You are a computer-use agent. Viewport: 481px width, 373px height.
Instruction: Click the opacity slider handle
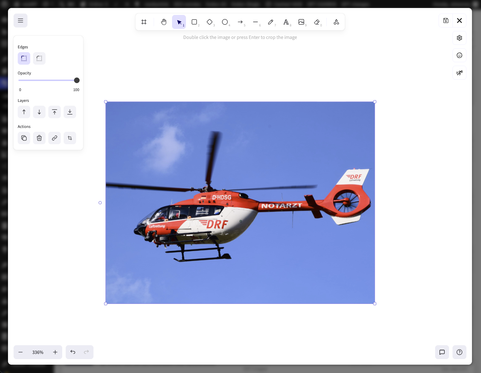77,80
